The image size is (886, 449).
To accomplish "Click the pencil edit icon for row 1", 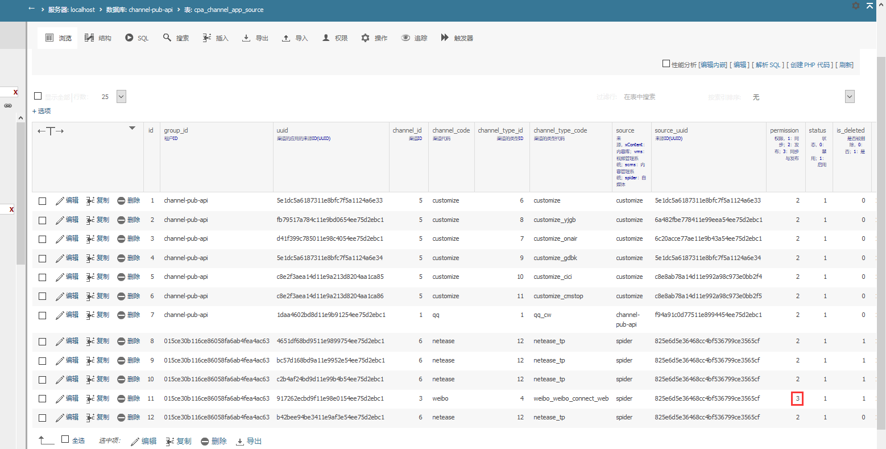I will click(x=60, y=201).
